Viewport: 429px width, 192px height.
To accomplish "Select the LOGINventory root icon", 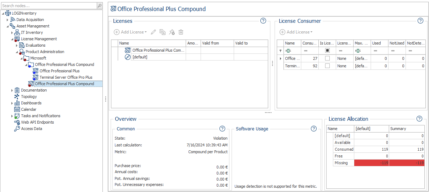I will coord(8,13).
